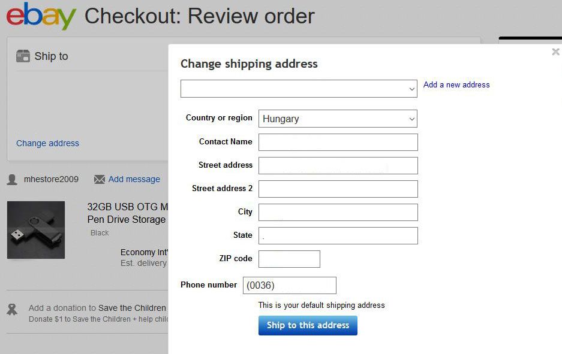Click the USB drive product thumbnail
Screen dimensions: 562x354
tap(36, 230)
